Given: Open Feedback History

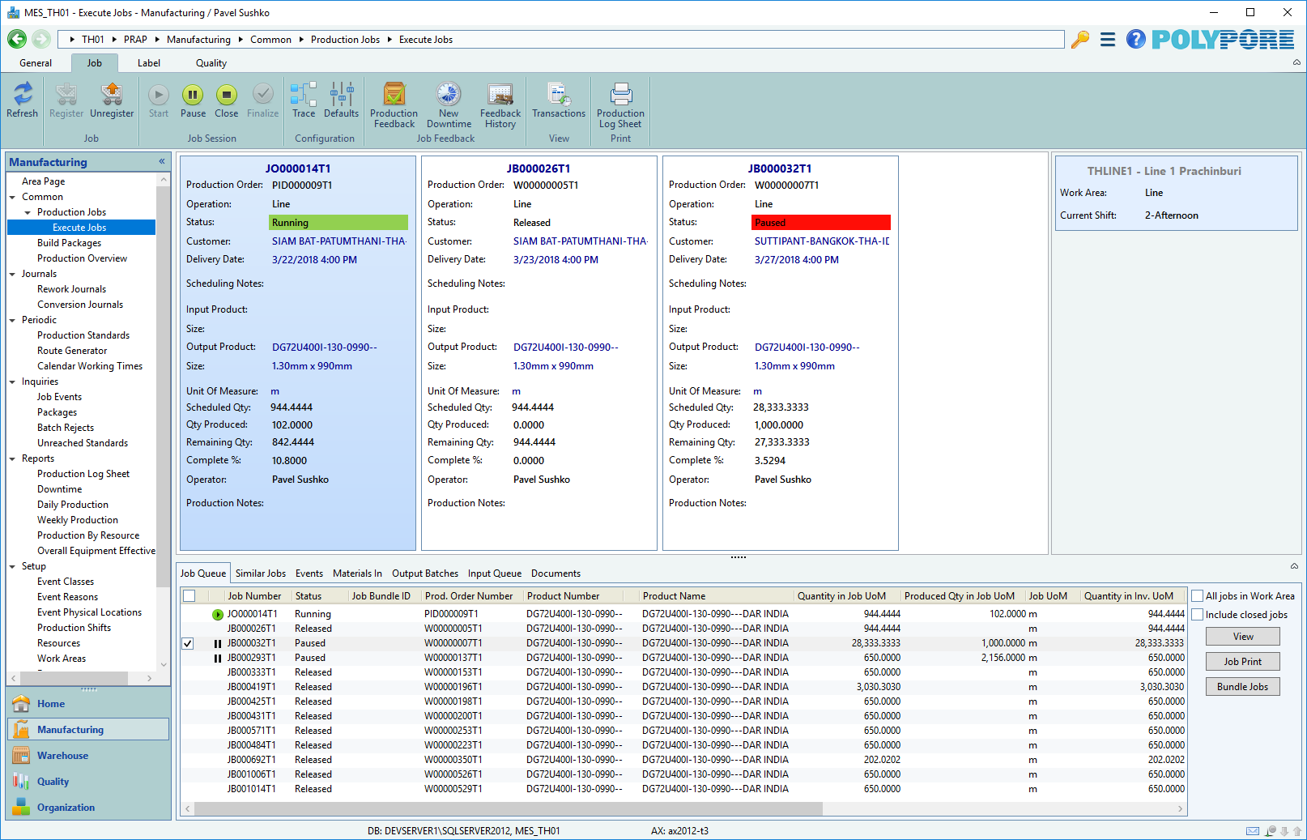Looking at the screenshot, I should point(500,105).
